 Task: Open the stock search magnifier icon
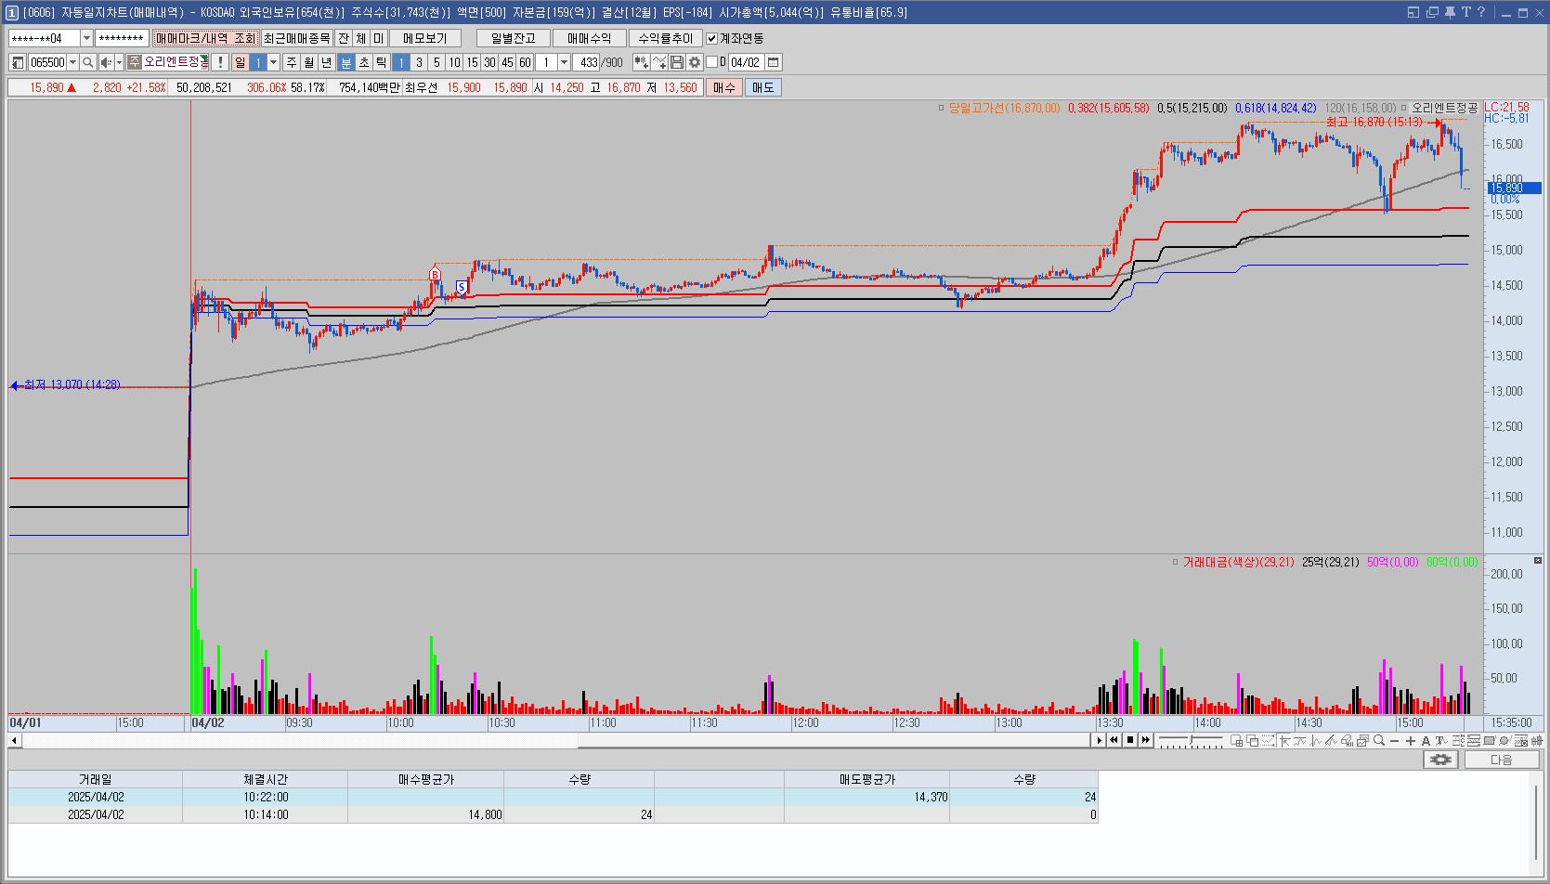[x=88, y=62]
